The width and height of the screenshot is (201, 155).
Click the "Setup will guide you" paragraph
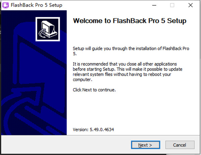pyautogui.click(x=131, y=51)
